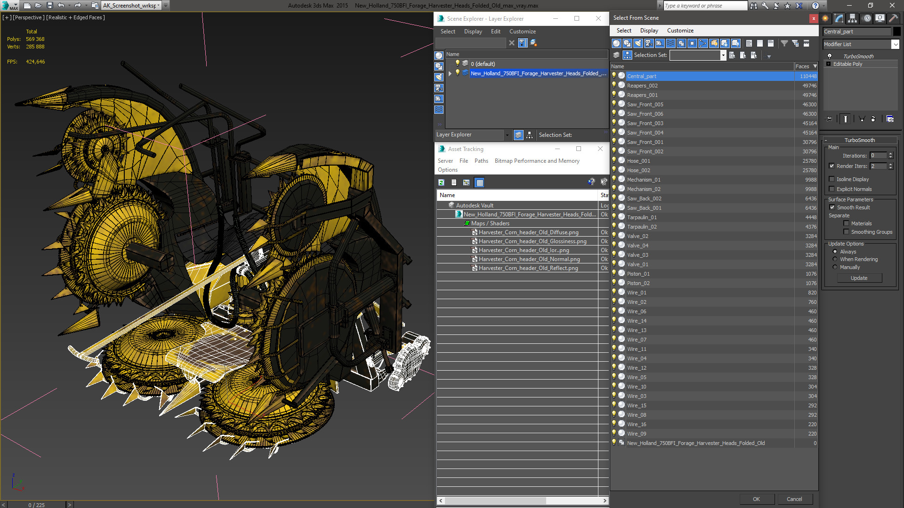The width and height of the screenshot is (904, 508).
Task: Click the TurboSmooth Update button
Action: point(859,278)
